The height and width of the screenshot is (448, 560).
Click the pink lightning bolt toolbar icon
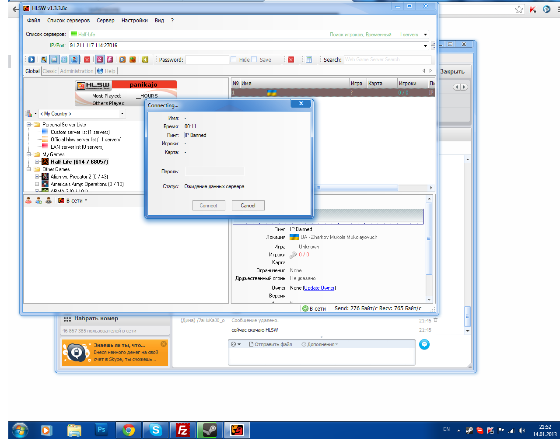(x=110, y=59)
